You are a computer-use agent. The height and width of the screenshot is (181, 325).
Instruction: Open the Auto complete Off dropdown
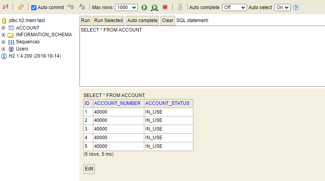tap(234, 7)
